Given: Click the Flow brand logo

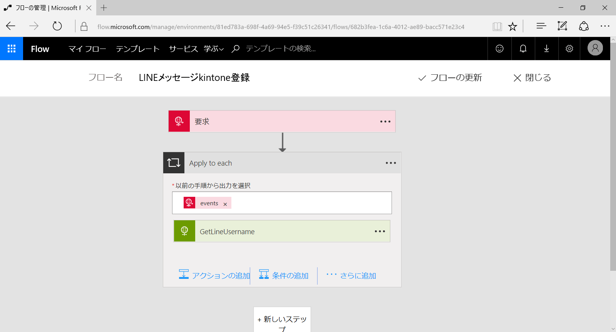Looking at the screenshot, I should tap(40, 49).
